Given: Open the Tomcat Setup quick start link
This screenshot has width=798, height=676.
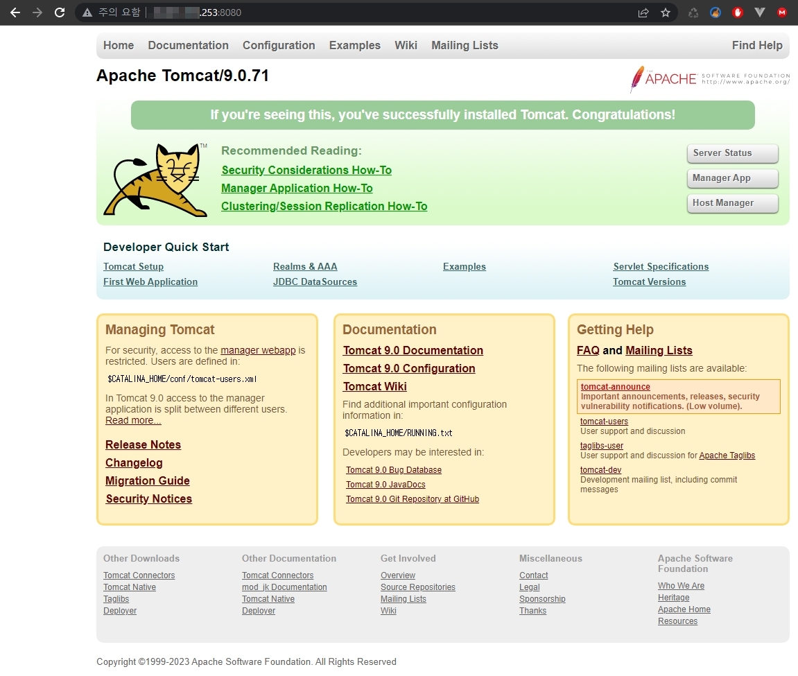Looking at the screenshot, I should pyautogui.click(x=133, y=267).
